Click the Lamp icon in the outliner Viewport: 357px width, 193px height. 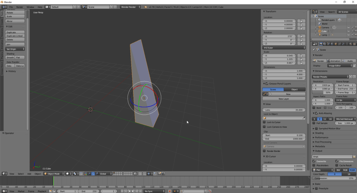point(319,35)
